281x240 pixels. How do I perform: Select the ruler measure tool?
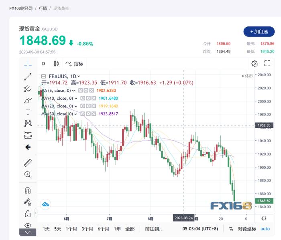pos(28,163)
